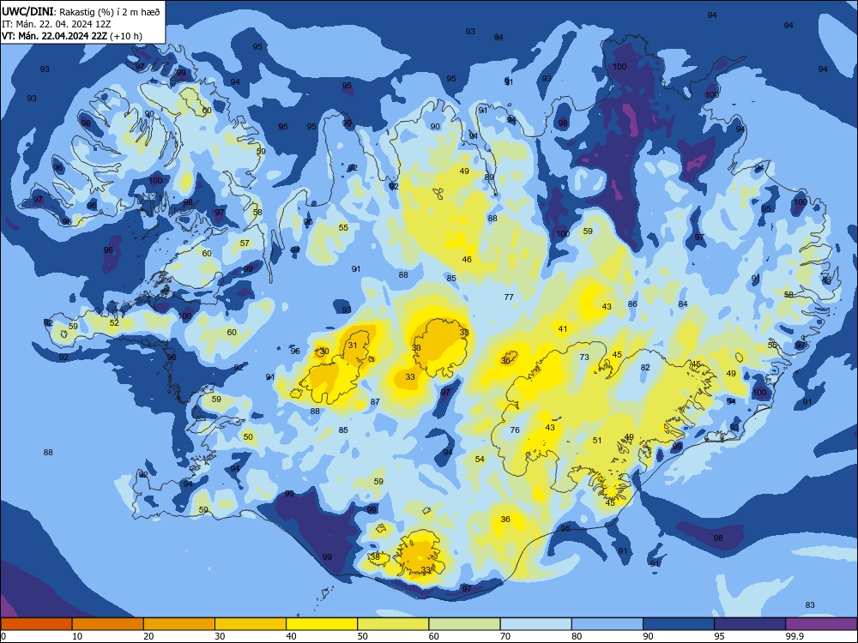Image resolution: width=858 pixels, height=643 pixels.
Task: Select the 30–40 gold legend swatch
Action: coord(251,624)
